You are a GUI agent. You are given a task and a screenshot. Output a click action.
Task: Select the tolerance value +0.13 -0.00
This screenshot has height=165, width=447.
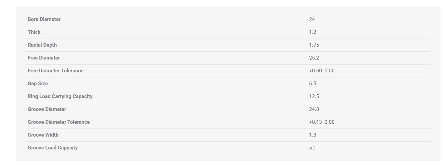[322, 122]
